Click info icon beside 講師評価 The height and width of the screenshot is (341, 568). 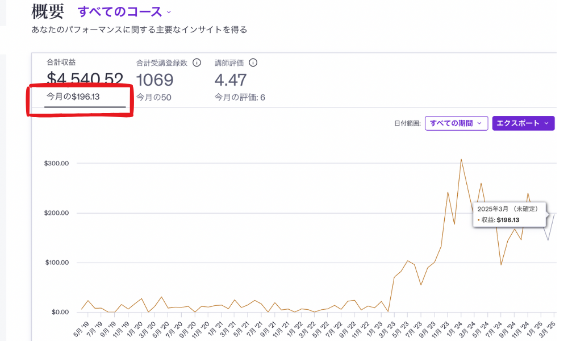point(253,63)
